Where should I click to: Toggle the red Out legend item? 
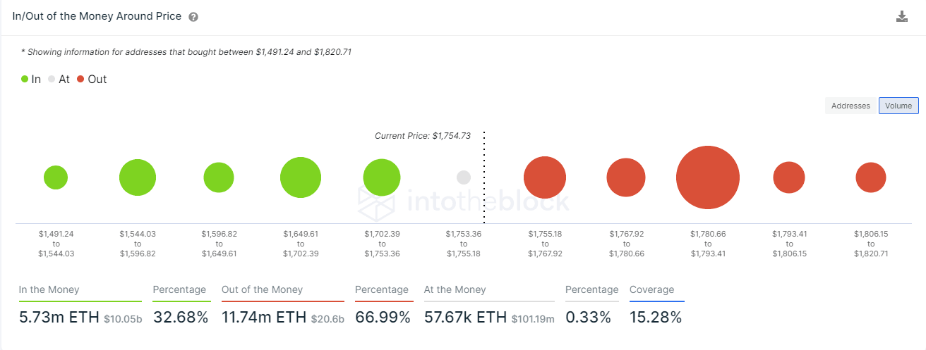pyautogui.click(x=92, y=80)
